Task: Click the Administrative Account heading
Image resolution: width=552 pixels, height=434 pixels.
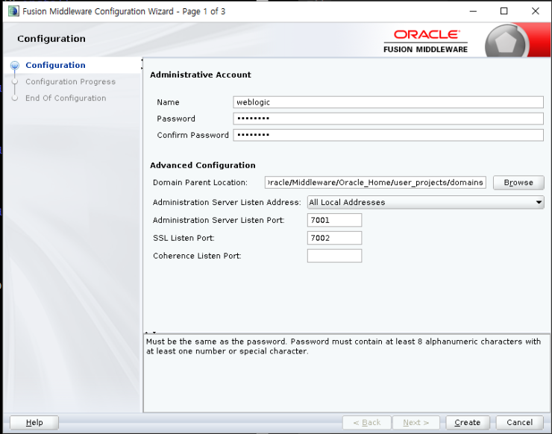Action: [x=201, y=75]
